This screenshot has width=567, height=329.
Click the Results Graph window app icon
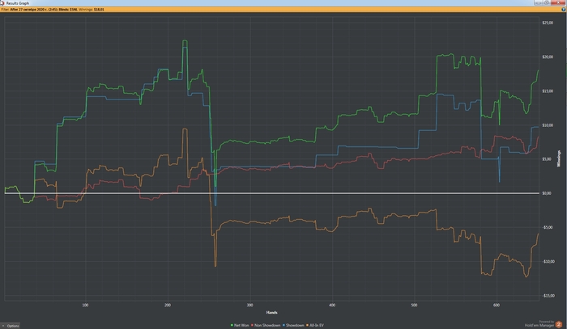[2, 3]
